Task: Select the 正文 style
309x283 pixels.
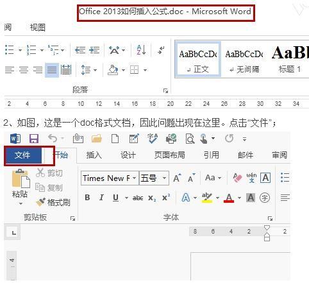Action: 197,60
